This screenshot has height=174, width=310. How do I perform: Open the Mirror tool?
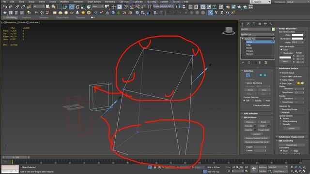(179, 7)
